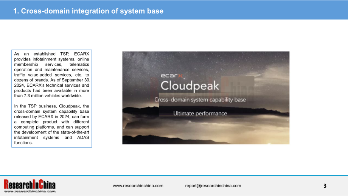
Task: Open the www.researchinchina.com link
Action: 138,186
